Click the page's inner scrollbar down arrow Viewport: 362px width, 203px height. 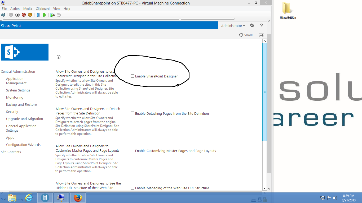(264, 188)
